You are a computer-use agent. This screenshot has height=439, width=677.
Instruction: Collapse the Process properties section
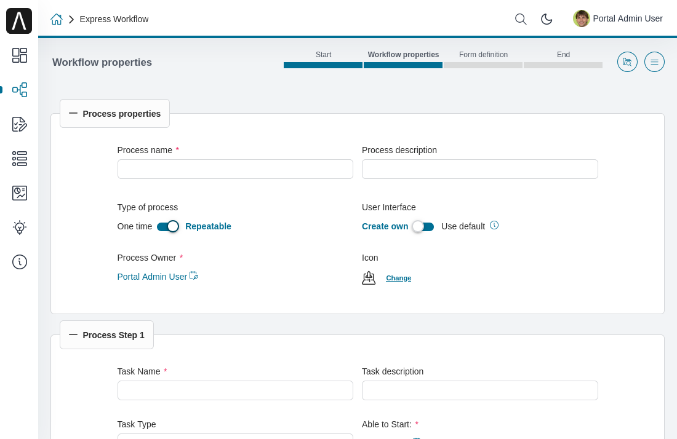tap(73, 113)
